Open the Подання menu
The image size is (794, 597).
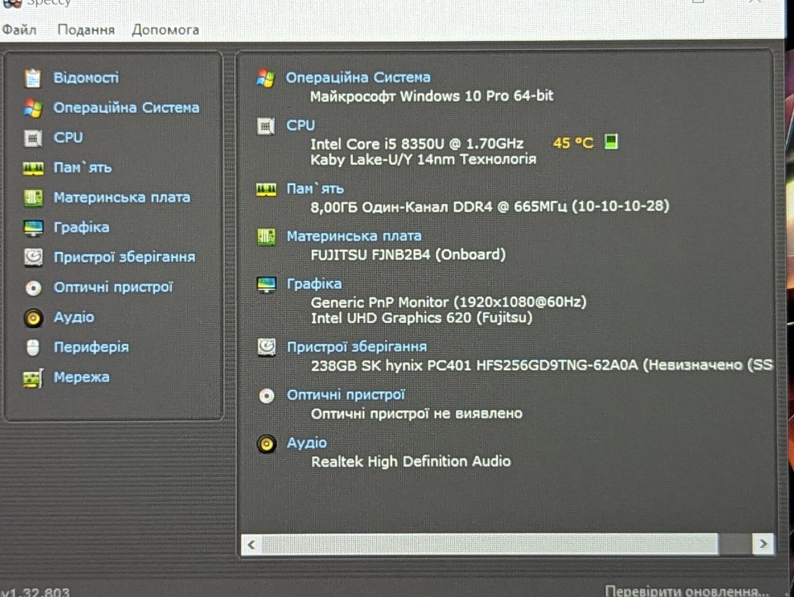(x=86, y=30)
